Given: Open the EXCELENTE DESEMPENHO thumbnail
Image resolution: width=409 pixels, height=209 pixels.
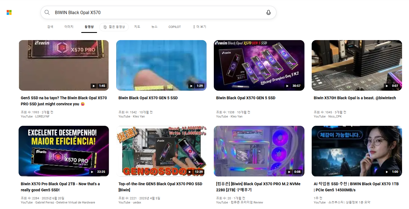Looking at the screenshot, I should pyautogui.click(x=64, y=151).
